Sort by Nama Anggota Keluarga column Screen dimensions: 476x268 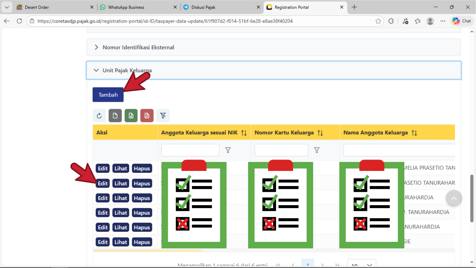point(414,133)
